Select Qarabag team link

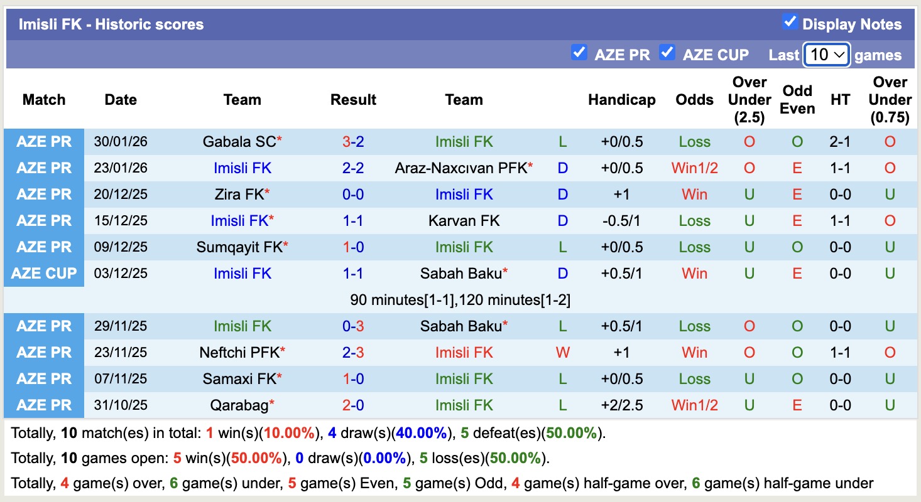(x=239, y=405)
